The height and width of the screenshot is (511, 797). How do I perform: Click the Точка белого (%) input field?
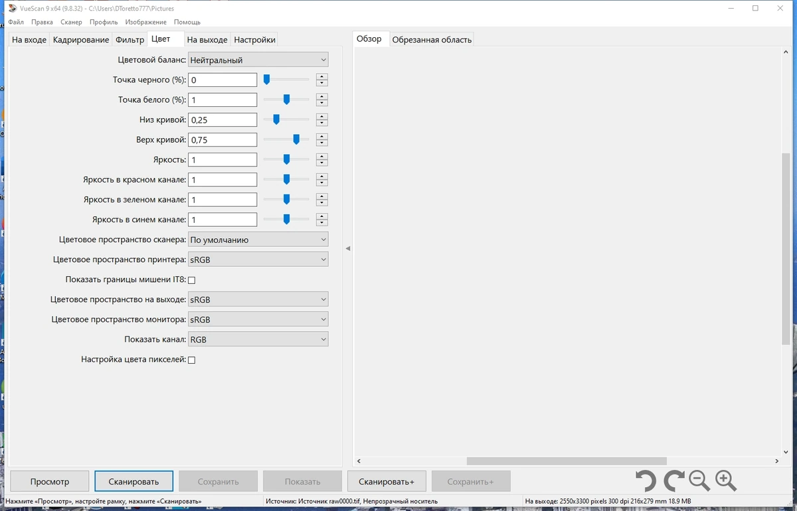click(222, 100)
